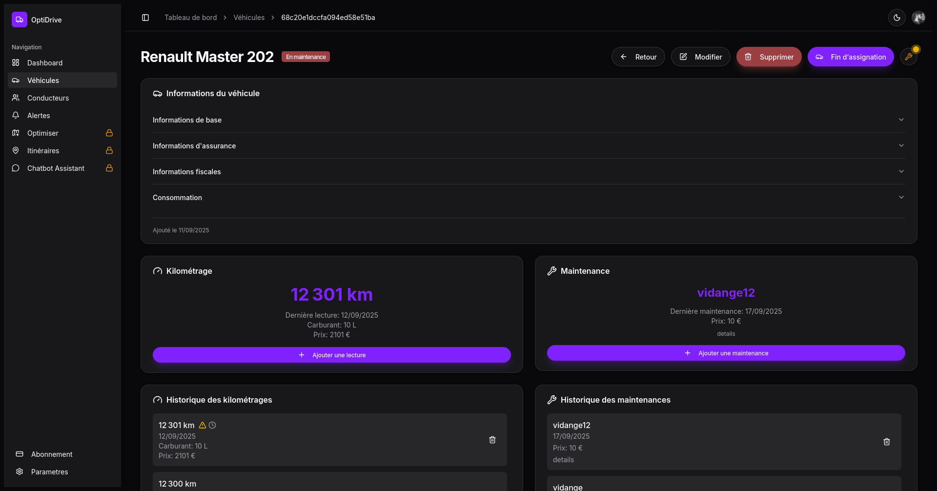
Task: Click the OptiDrive logo icon
Action: pos(20,20)
